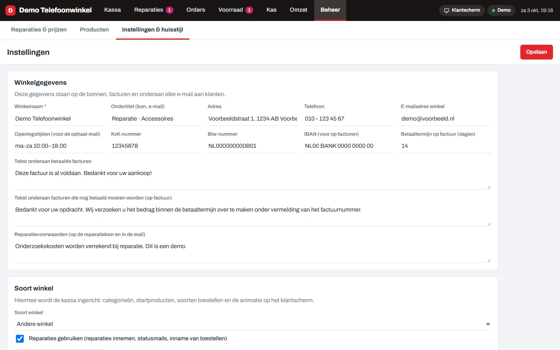This screenshot has width=560, height=350.
Task: Click the Ondertitel input field
Action: pyautogui.click(x=156, y=119)
